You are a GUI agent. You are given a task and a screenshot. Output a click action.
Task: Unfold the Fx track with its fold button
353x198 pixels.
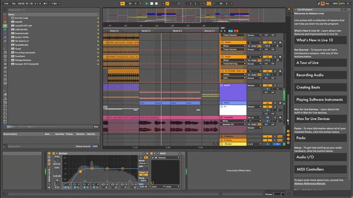(222, 107)
